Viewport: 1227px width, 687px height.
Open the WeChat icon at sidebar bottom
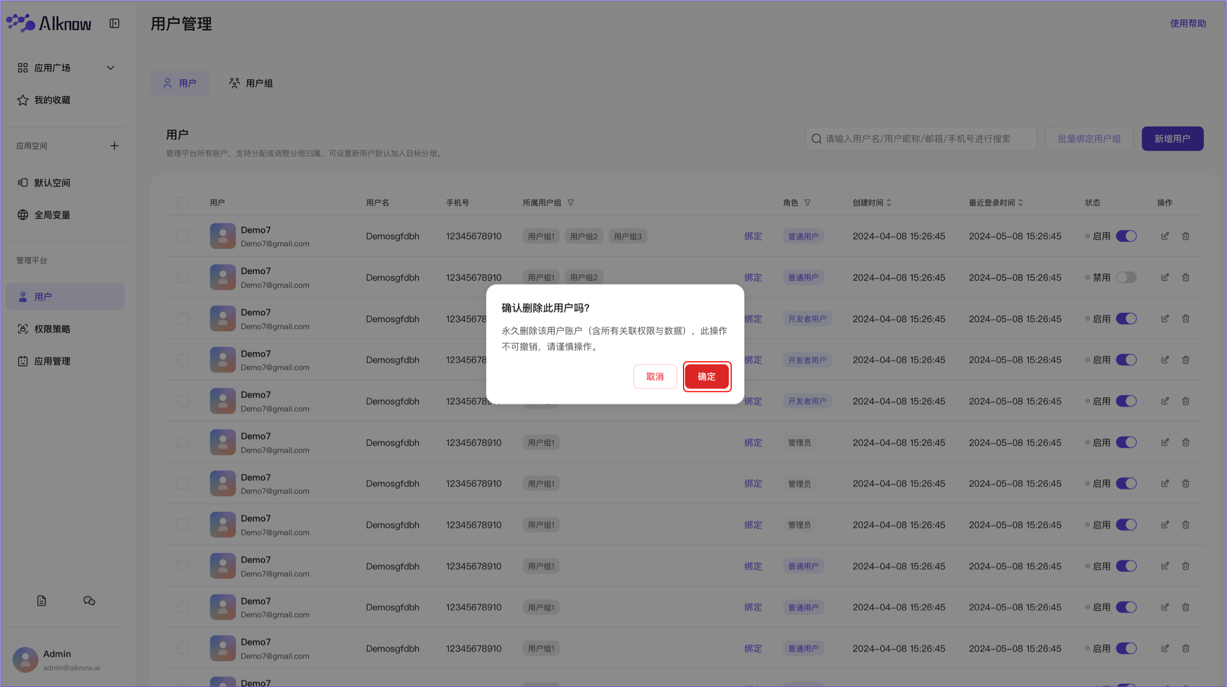point(89,601)
